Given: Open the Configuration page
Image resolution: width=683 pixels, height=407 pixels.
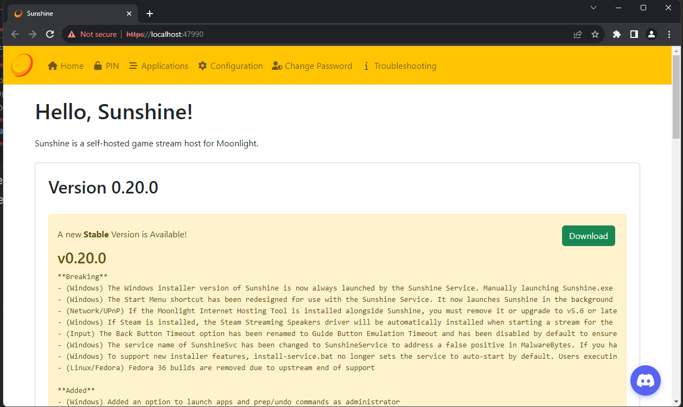Looking at the screenshot, I should (x=231, y=66).
